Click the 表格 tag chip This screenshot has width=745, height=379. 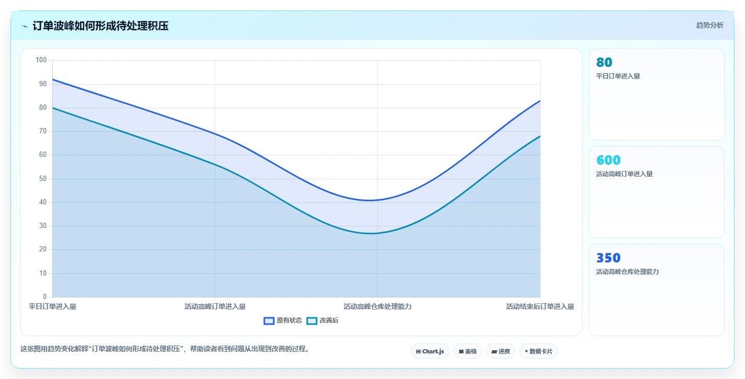click(x=468, y=351)
